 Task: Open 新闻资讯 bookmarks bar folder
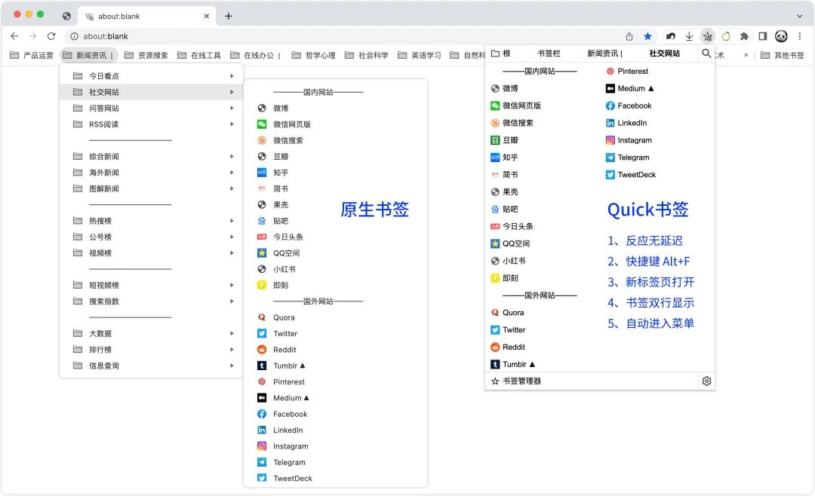point(89,55)
